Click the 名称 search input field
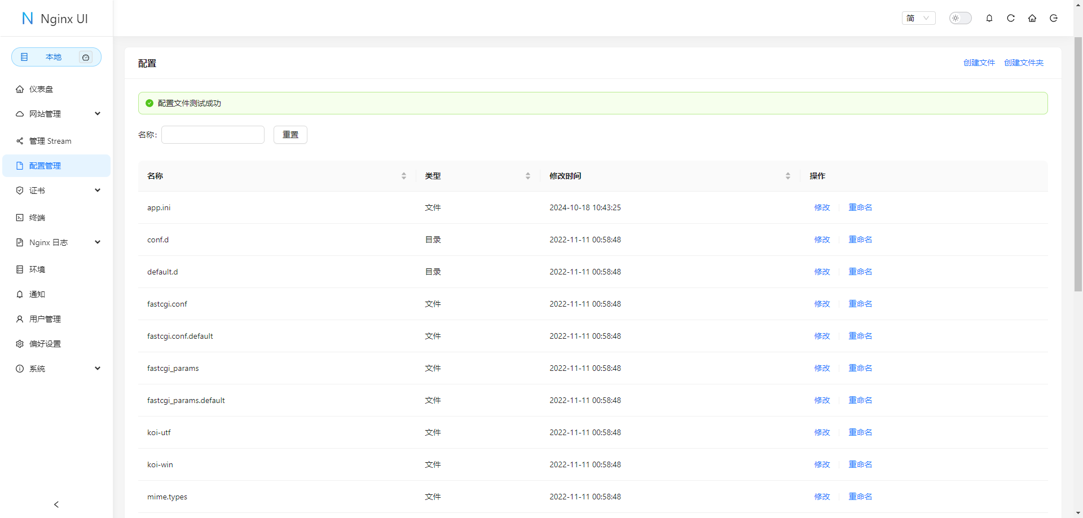This screenshot has width=1083, height=518. coord(213,135)
